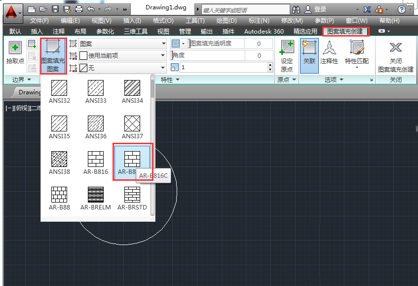Open the 图案 hatch type dropdown
Image resolution: width=418 pixels, height=286 pixels.
tap(163, 43)
